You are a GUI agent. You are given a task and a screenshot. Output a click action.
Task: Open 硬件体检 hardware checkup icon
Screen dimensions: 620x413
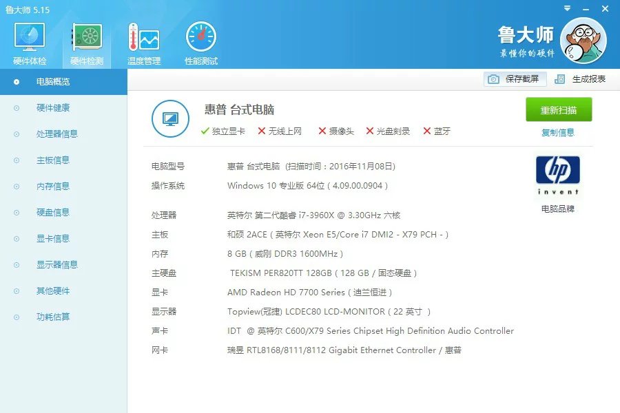(x=29, y=37)
